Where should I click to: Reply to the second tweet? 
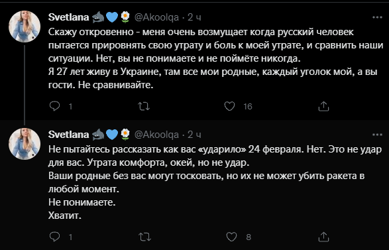click(x=54, y=237)
